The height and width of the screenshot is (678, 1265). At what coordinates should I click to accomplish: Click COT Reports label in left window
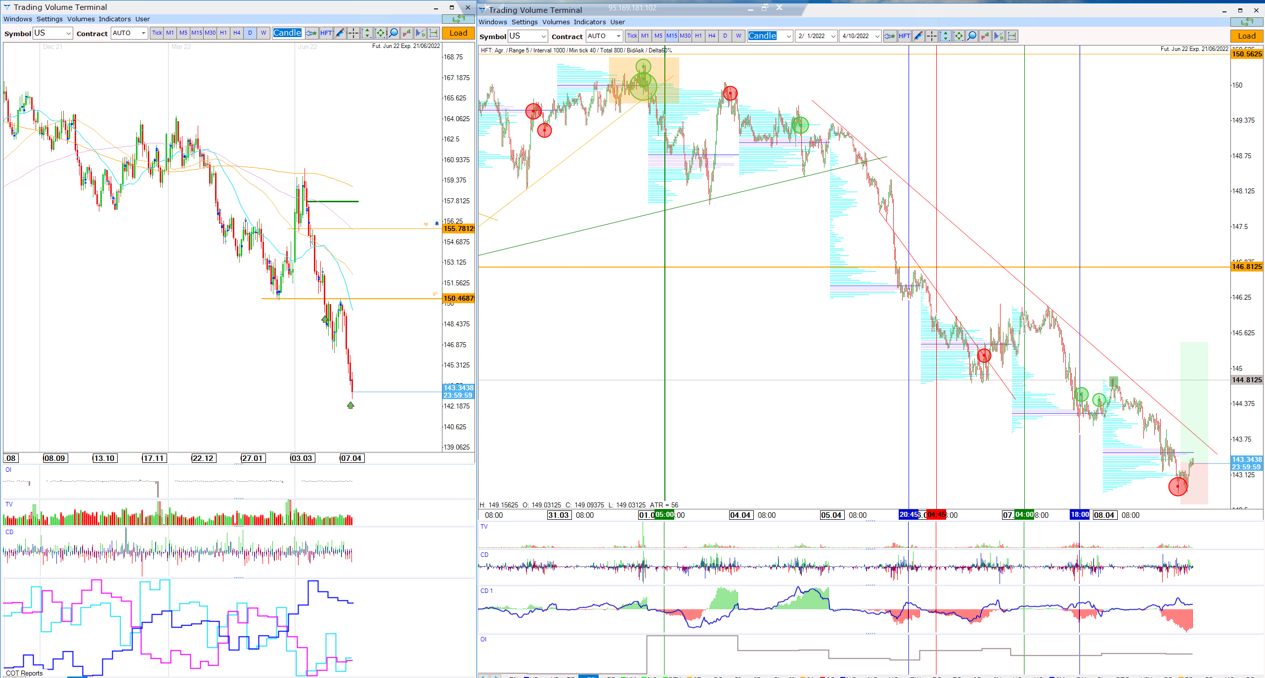[x=24, y=673]
